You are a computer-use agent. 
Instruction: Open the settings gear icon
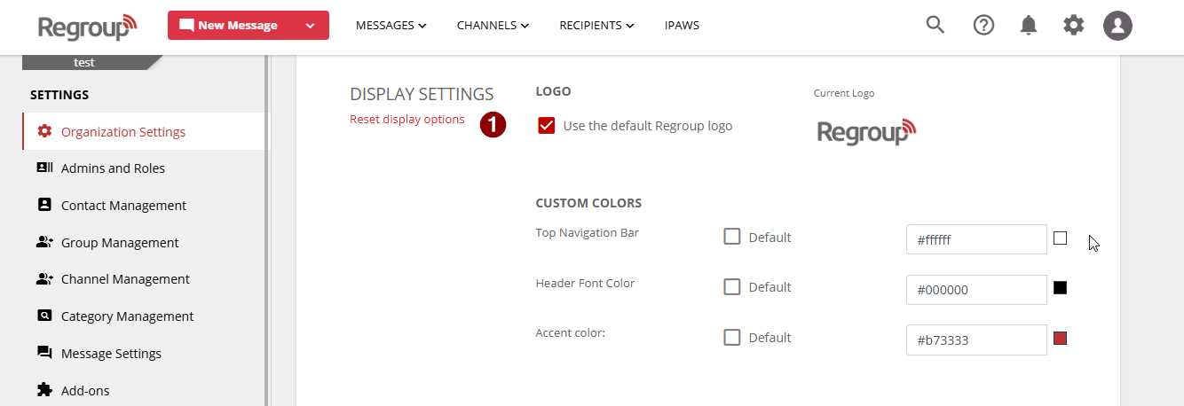pyautogui.click(x=1074, y=25)
